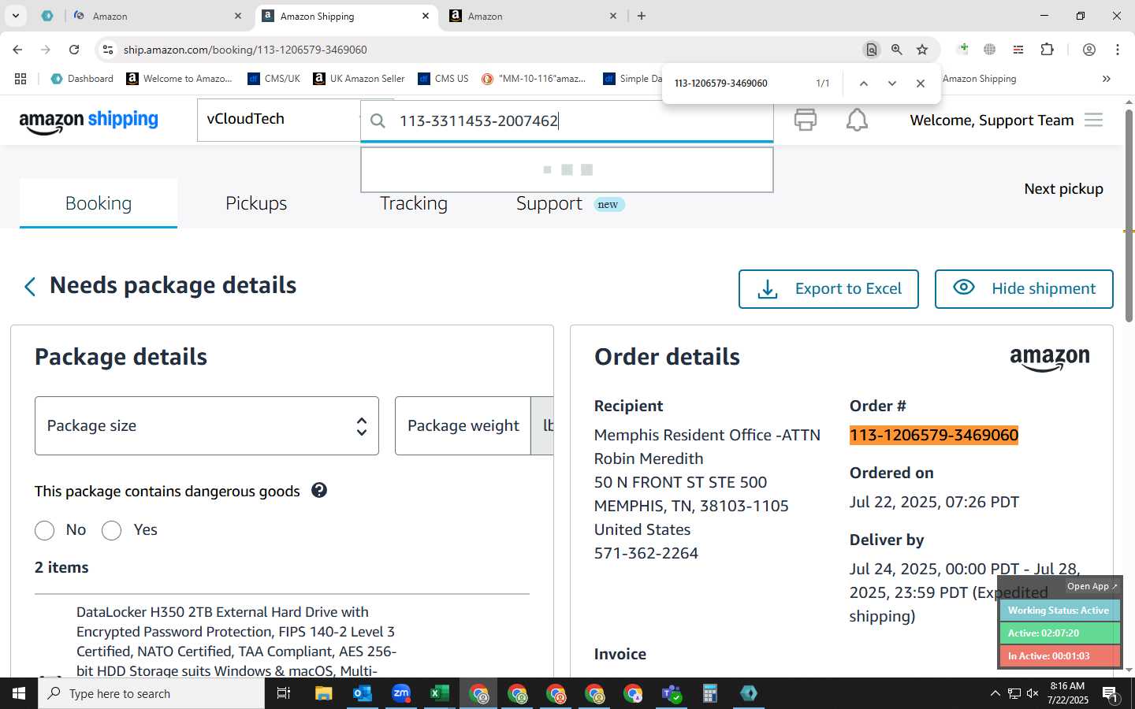Open the Windows notification center
1135x709 pixels.
pos(1111,694)
